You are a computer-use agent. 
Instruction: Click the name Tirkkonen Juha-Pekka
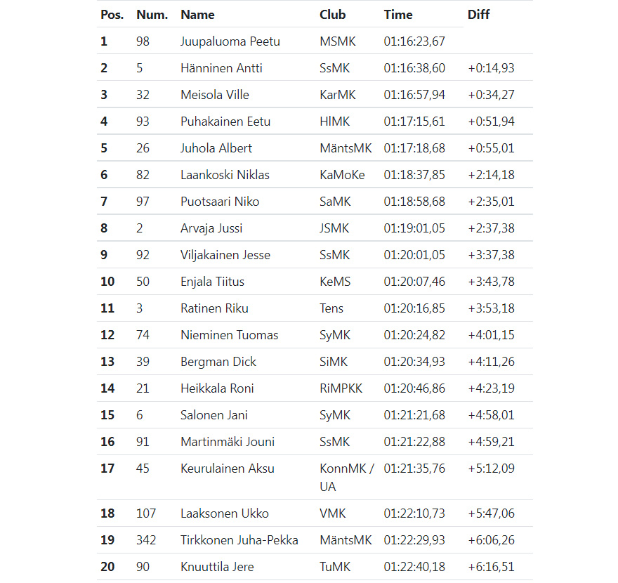tap(239, 540)
